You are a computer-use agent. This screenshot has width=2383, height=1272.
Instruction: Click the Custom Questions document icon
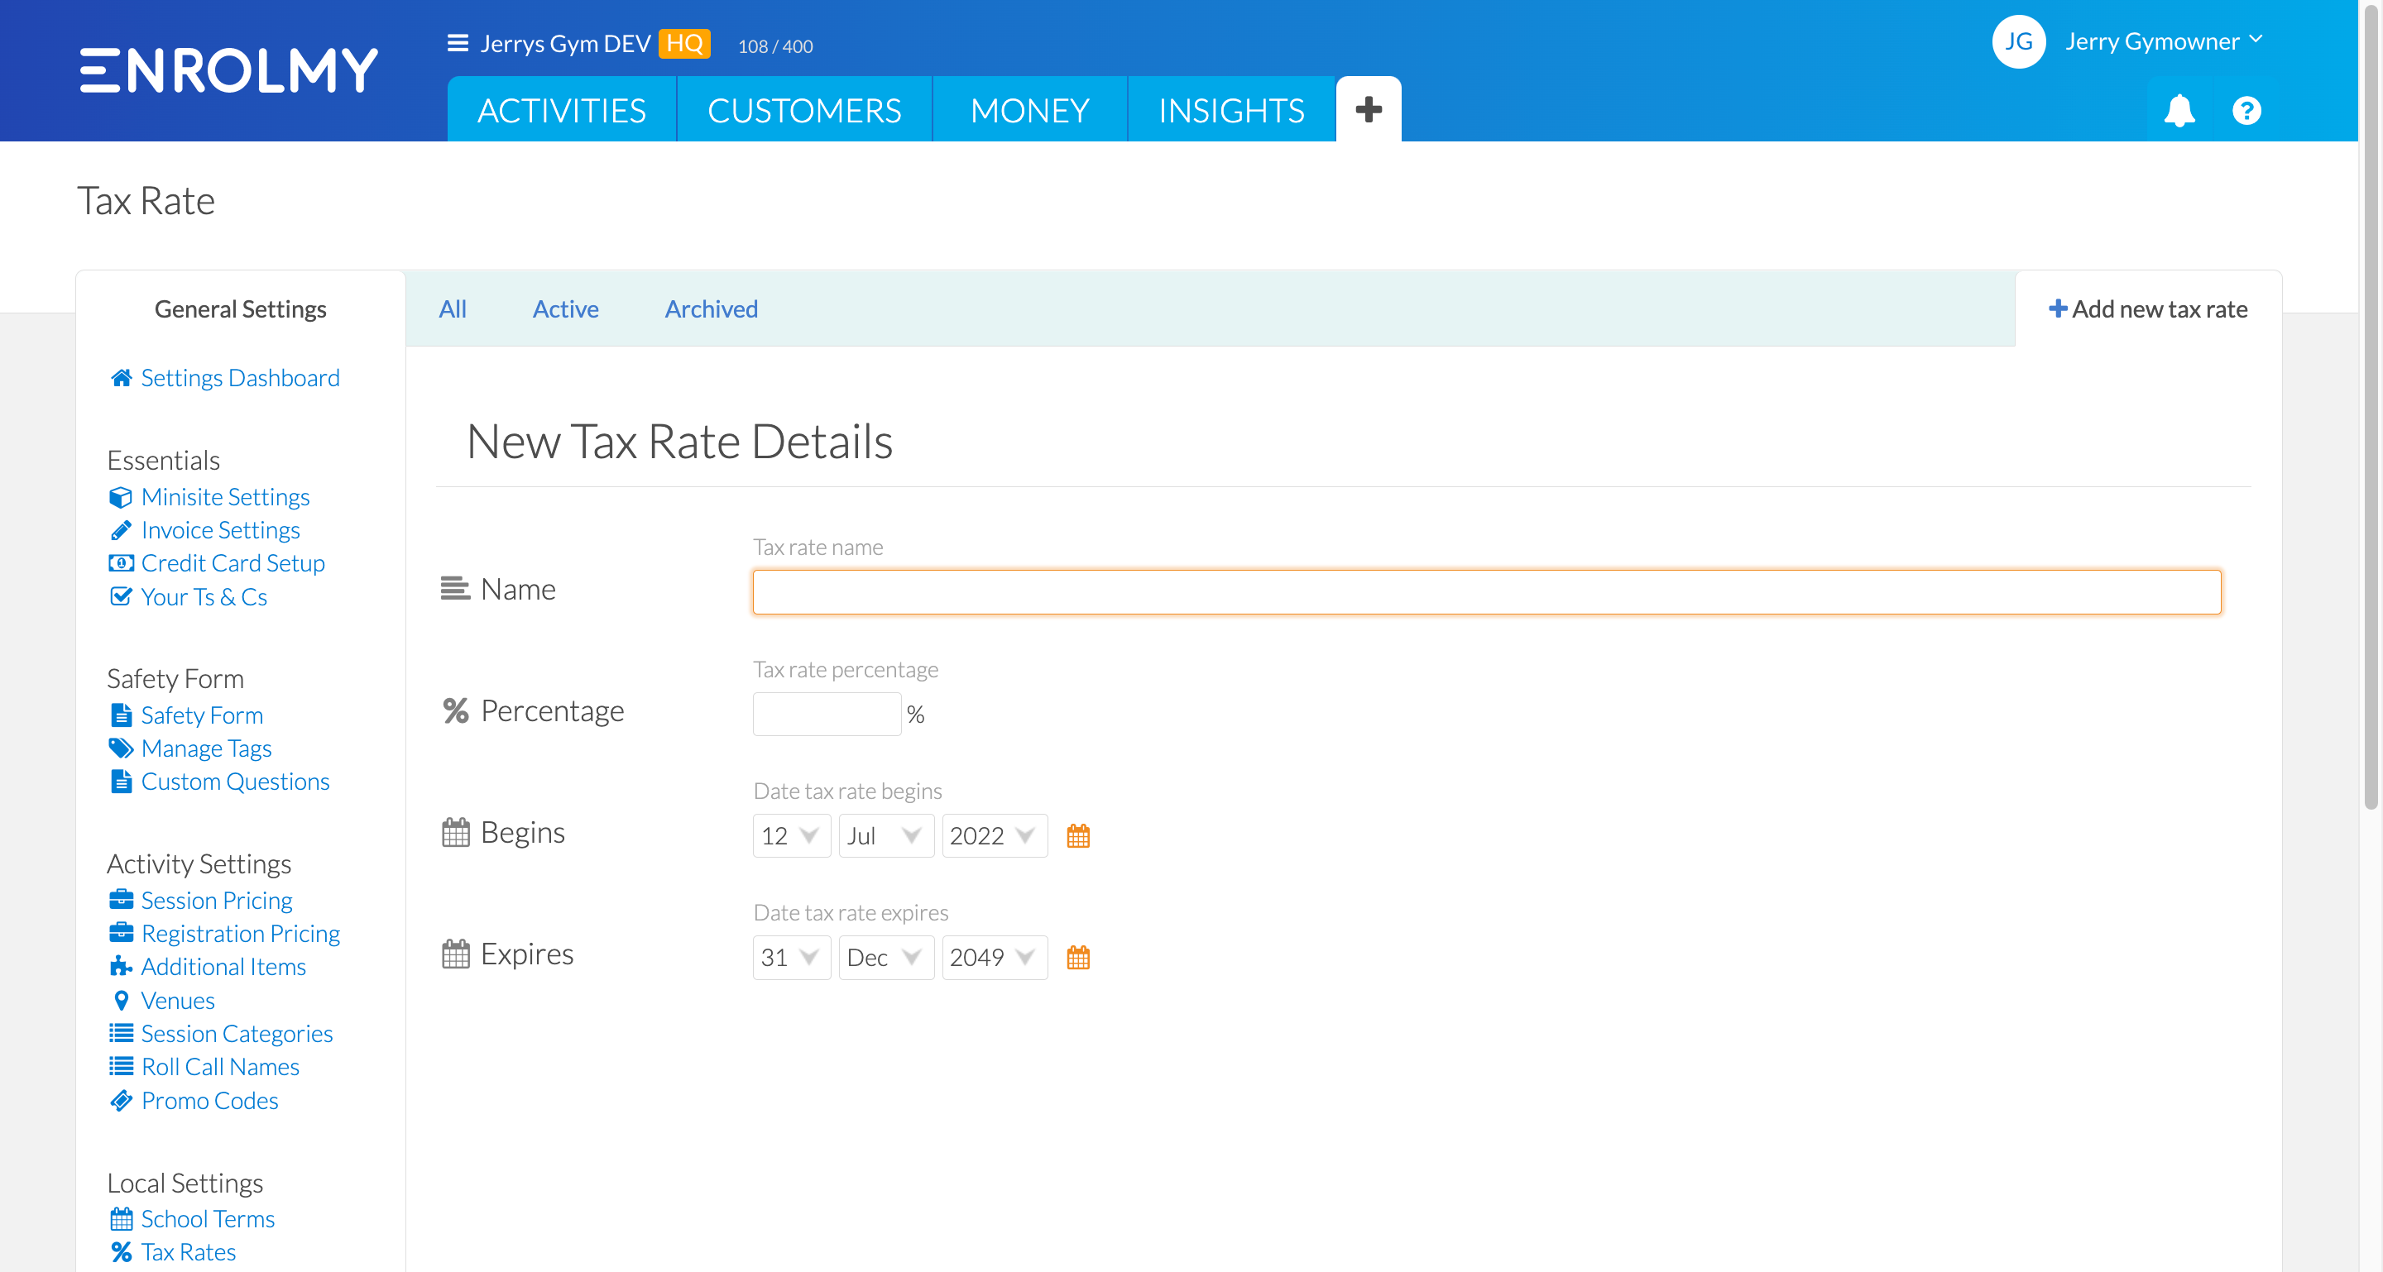121,782
